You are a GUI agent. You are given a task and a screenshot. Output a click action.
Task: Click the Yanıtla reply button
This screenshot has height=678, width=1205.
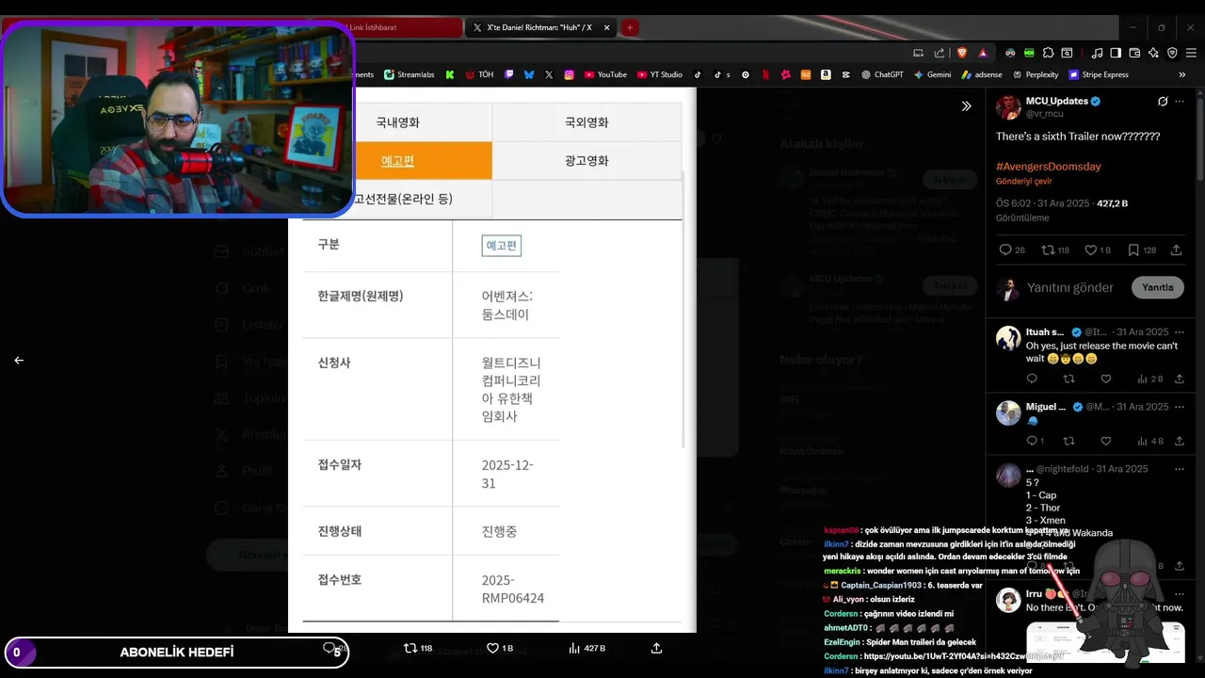point(1157,287)
